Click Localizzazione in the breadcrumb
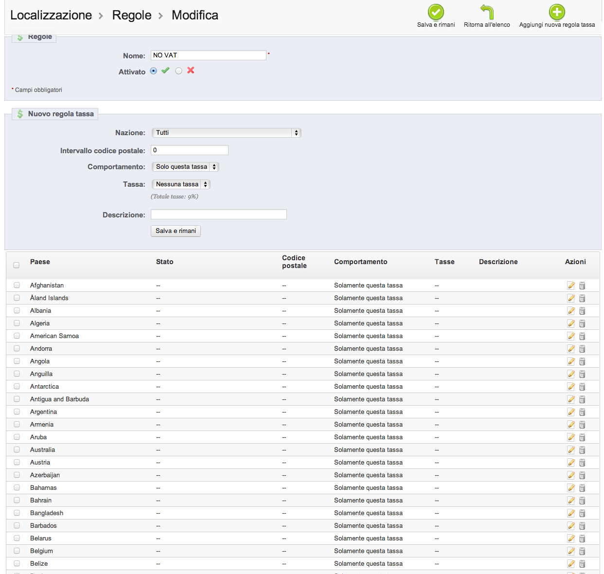 click(x=51, y=15)
